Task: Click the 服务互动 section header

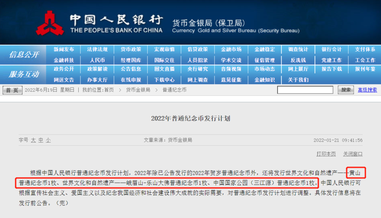Action: [24, 74]
